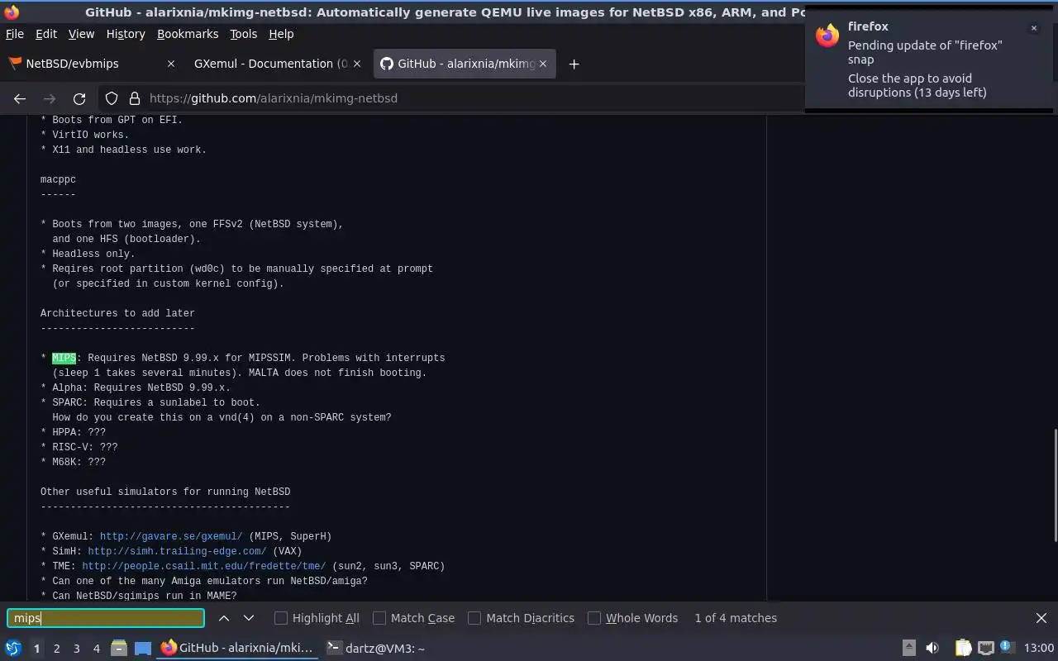Click the blue show-desktop taskbar icon

click(143, 649)
